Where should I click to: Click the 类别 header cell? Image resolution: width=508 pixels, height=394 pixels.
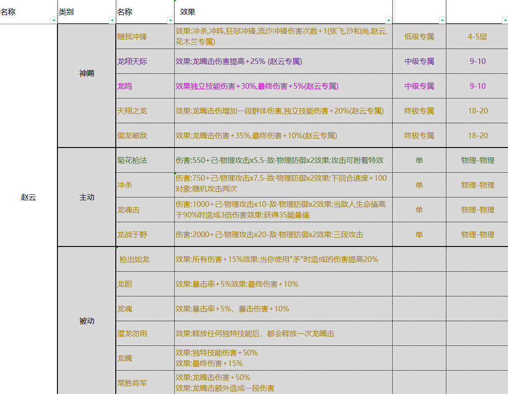87,12
